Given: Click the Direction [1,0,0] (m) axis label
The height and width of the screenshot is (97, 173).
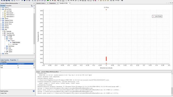Looking at the screenshot, I should click(106, 68).
